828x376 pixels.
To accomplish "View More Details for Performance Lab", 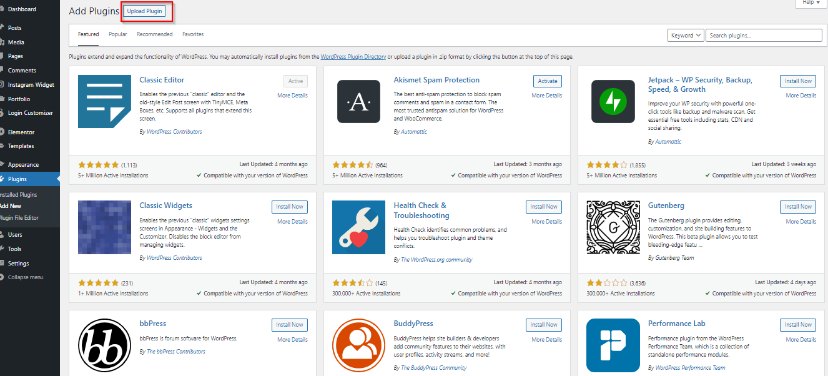I will click(801, 340).
